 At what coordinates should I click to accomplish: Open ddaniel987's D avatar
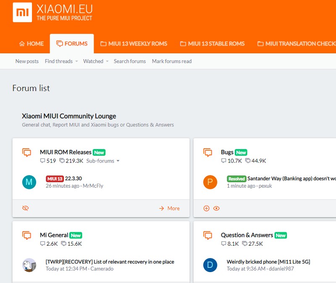click(210, 265)
